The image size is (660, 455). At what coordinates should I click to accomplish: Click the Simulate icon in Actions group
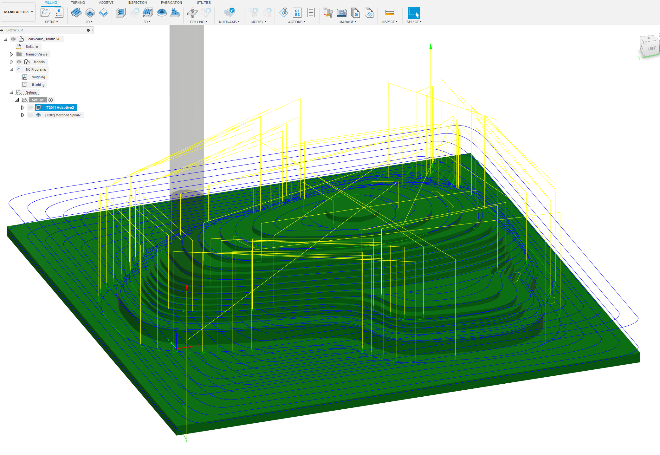[283, 13]
